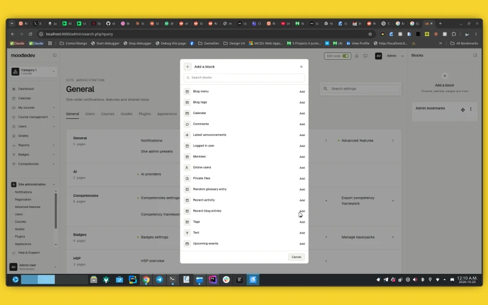
Task: Expand My courses in the sidebar
Action: 34,108
